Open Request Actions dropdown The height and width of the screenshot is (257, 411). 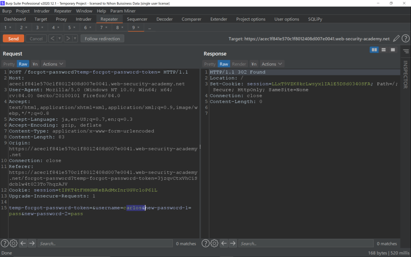tap(53, 64)
